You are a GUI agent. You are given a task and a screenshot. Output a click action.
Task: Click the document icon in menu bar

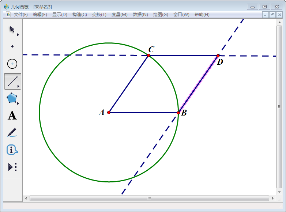[8, 14]
